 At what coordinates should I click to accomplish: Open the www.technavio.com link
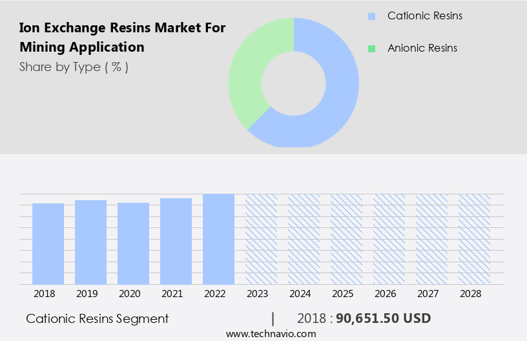[271, 334]
